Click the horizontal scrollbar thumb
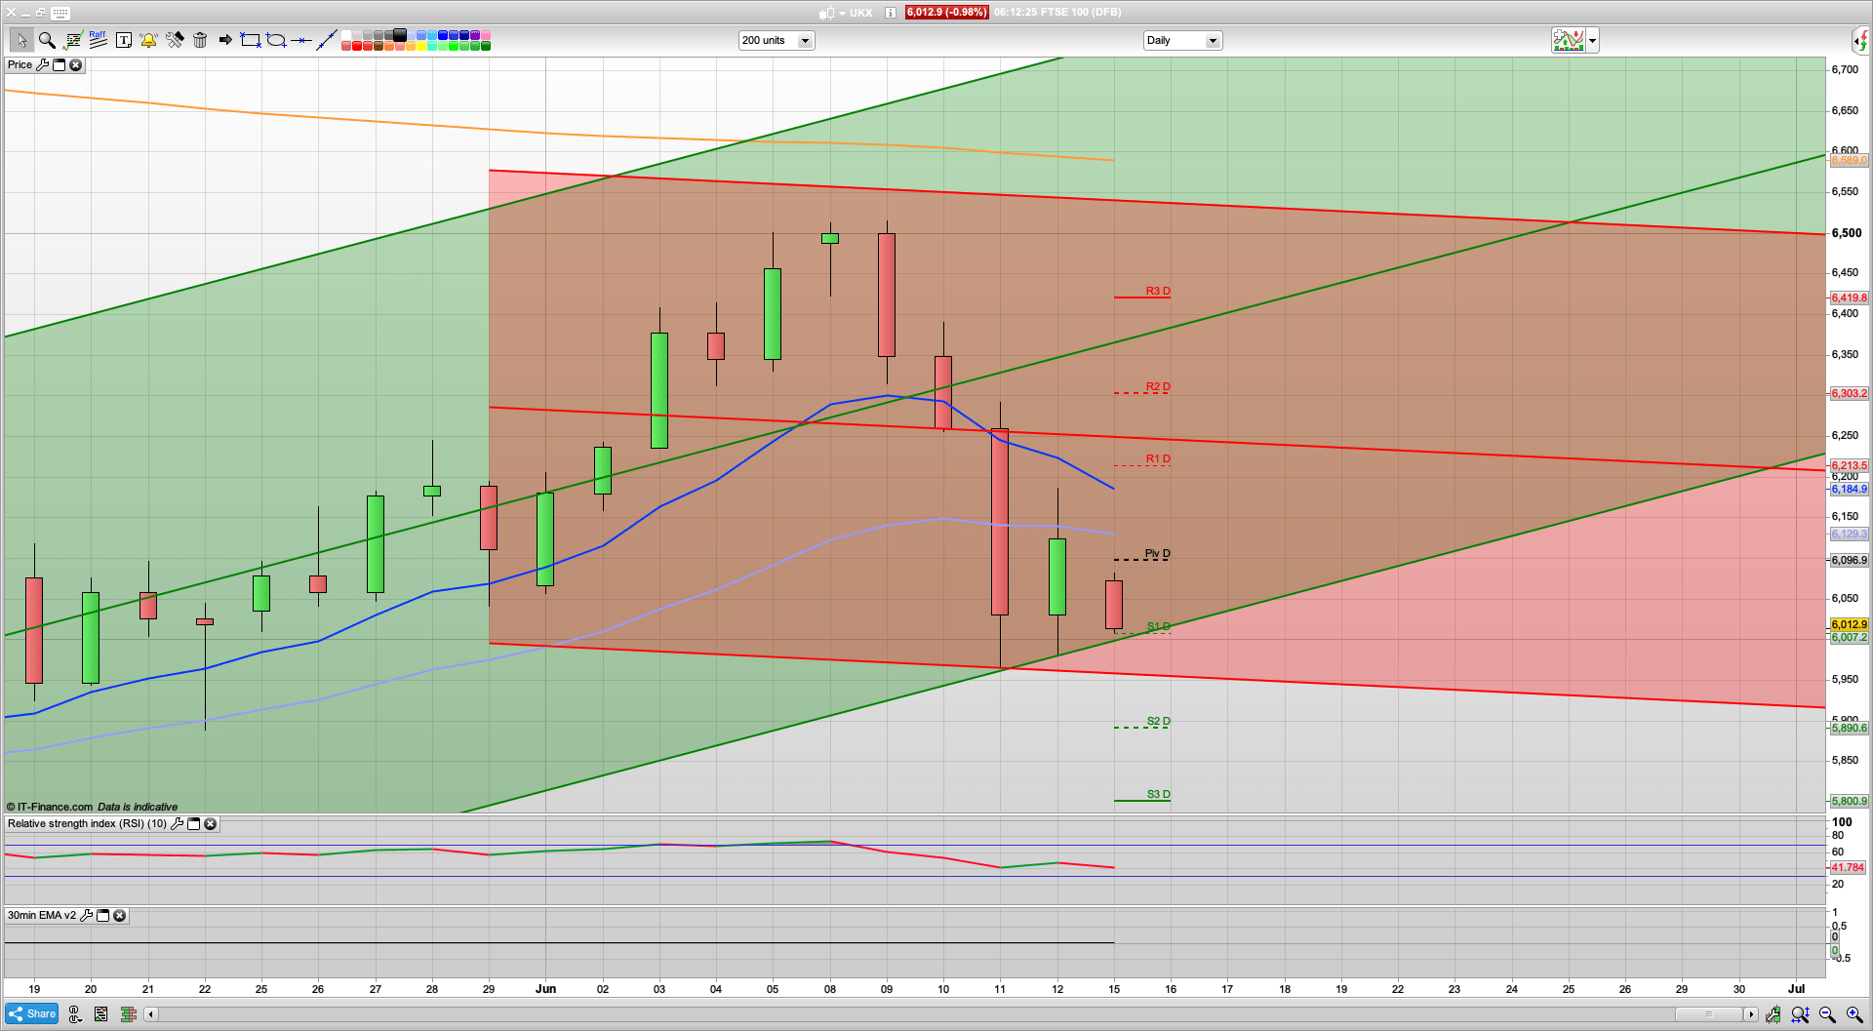 coord(1708,1014)
